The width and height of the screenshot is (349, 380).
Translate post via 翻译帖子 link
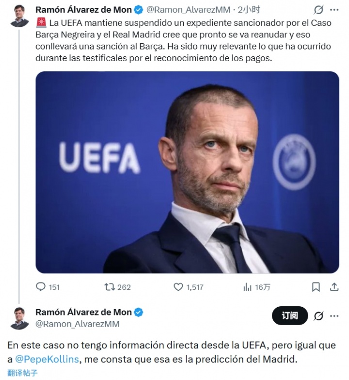tap(22, 373)
